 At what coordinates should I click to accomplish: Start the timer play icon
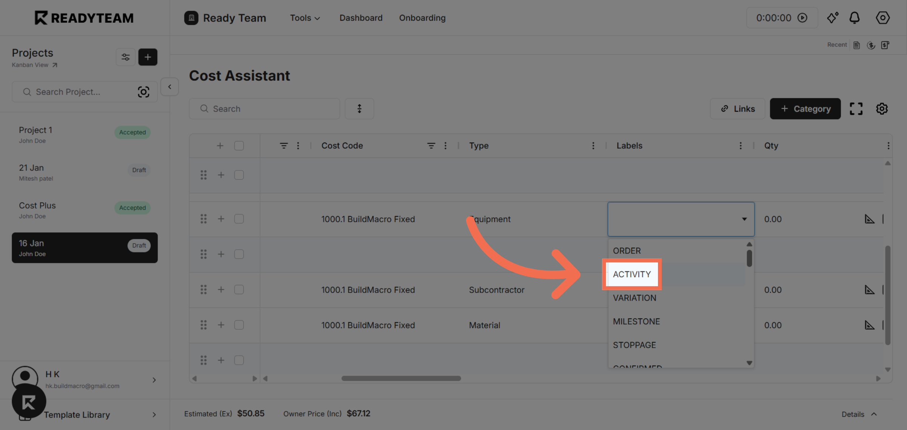coord(802,18)
